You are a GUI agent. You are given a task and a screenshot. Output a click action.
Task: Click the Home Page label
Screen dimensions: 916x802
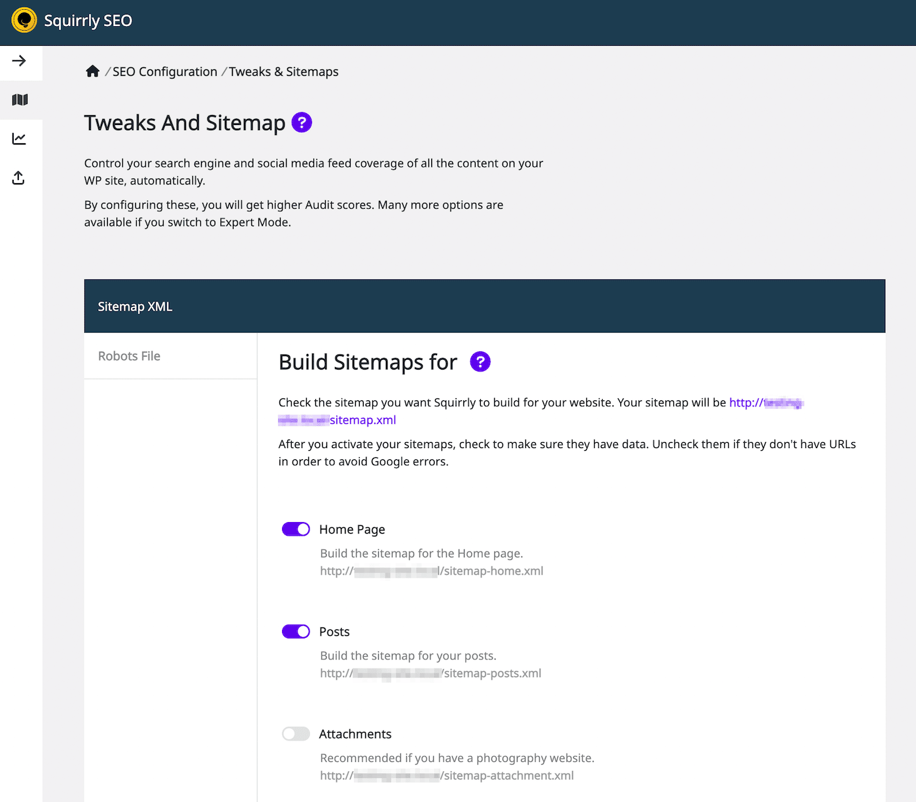coord(351,529)
